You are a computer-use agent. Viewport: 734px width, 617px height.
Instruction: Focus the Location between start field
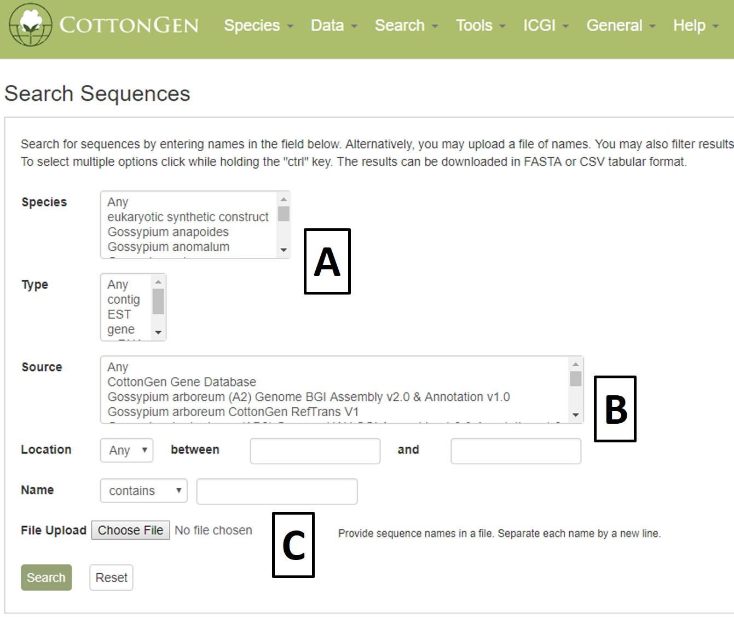click(315, 451)
